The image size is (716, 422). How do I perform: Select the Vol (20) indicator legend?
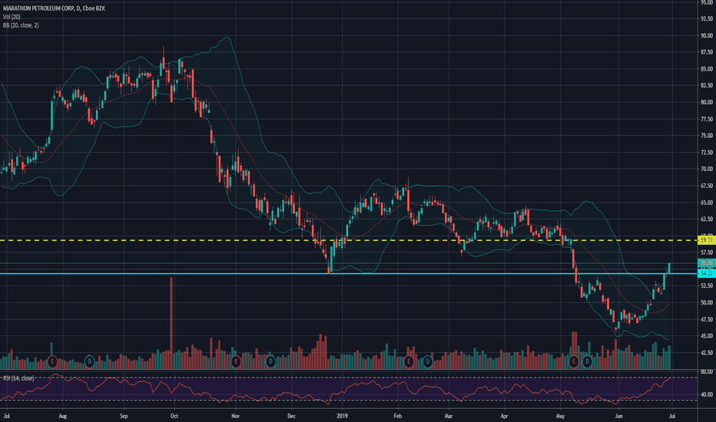pos(12,17)
